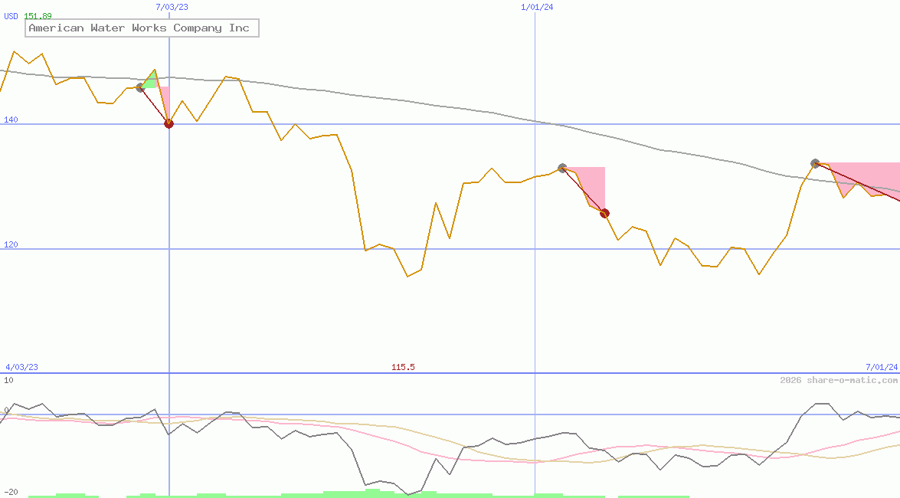
Task: Click the 151.89 price value
Action: [38, 16]
